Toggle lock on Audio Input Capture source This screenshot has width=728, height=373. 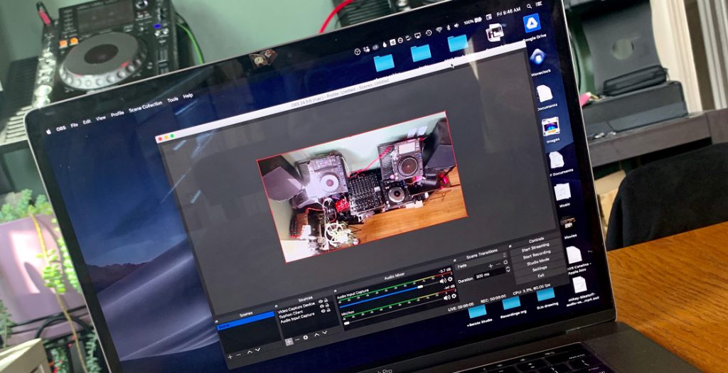[x=328, y=310]
